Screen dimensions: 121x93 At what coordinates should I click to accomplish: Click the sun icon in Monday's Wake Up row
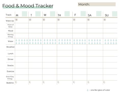click(x=17, y=20)
